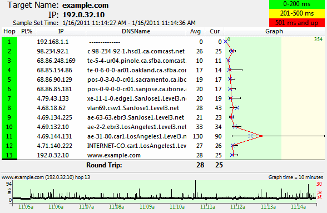Select IP 4.69.134.225 in hop 9

click(x=54, y=117)
